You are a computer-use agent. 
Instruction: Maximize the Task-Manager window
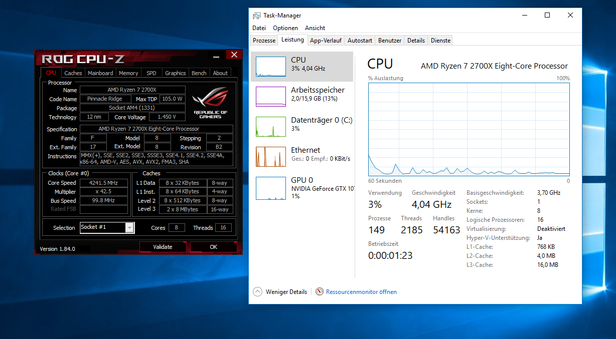tap(547, 16)
